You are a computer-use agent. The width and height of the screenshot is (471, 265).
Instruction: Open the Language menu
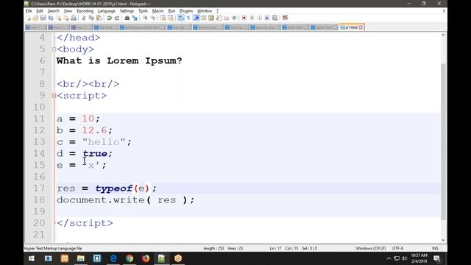pyautogui.click(x=107, y=11)
